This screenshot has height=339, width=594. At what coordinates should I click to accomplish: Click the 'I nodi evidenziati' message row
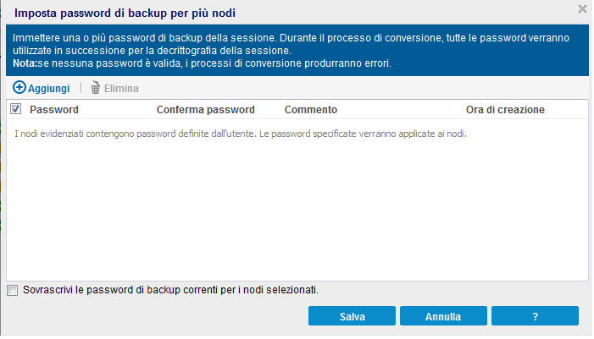tap(241, 134)
